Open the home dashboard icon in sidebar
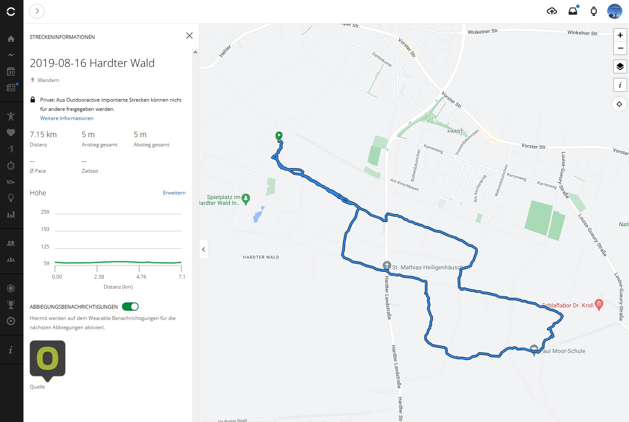629x422 pixels. [11, 39]
